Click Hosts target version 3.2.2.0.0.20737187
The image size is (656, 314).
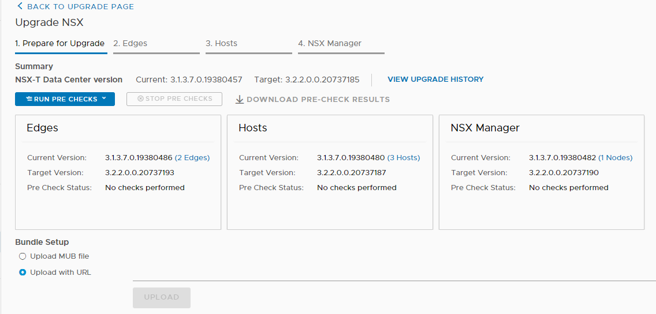click(x=352, y=173)
